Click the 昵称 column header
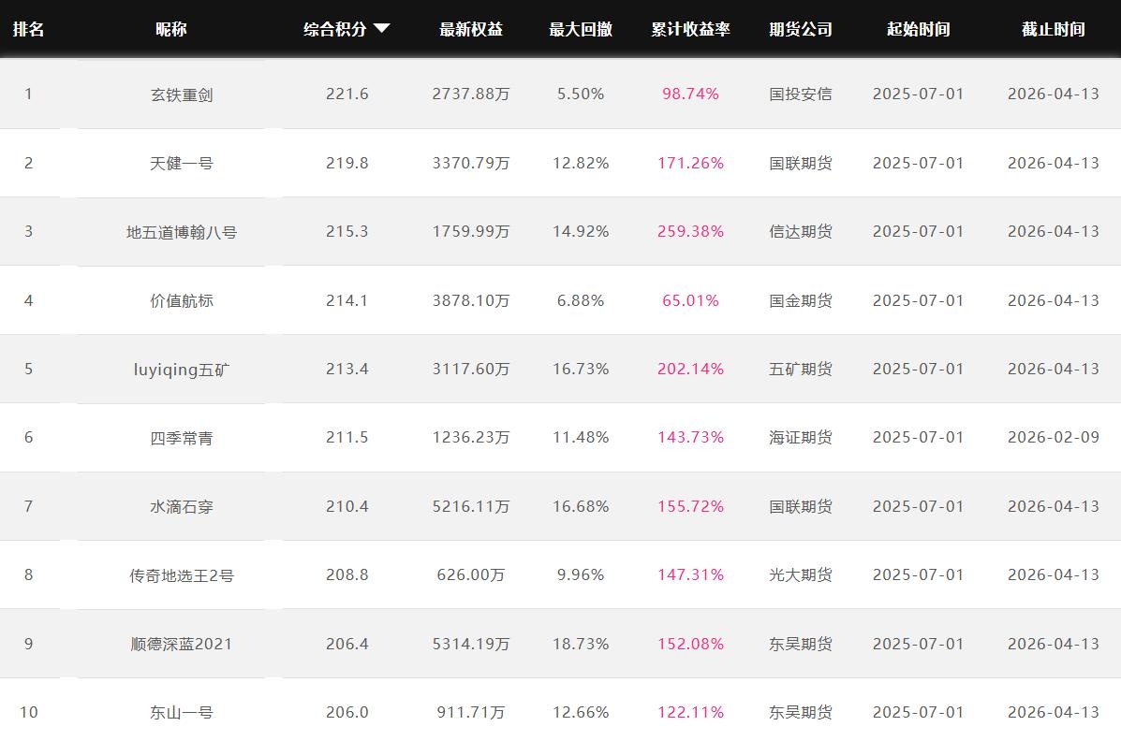 171,29
